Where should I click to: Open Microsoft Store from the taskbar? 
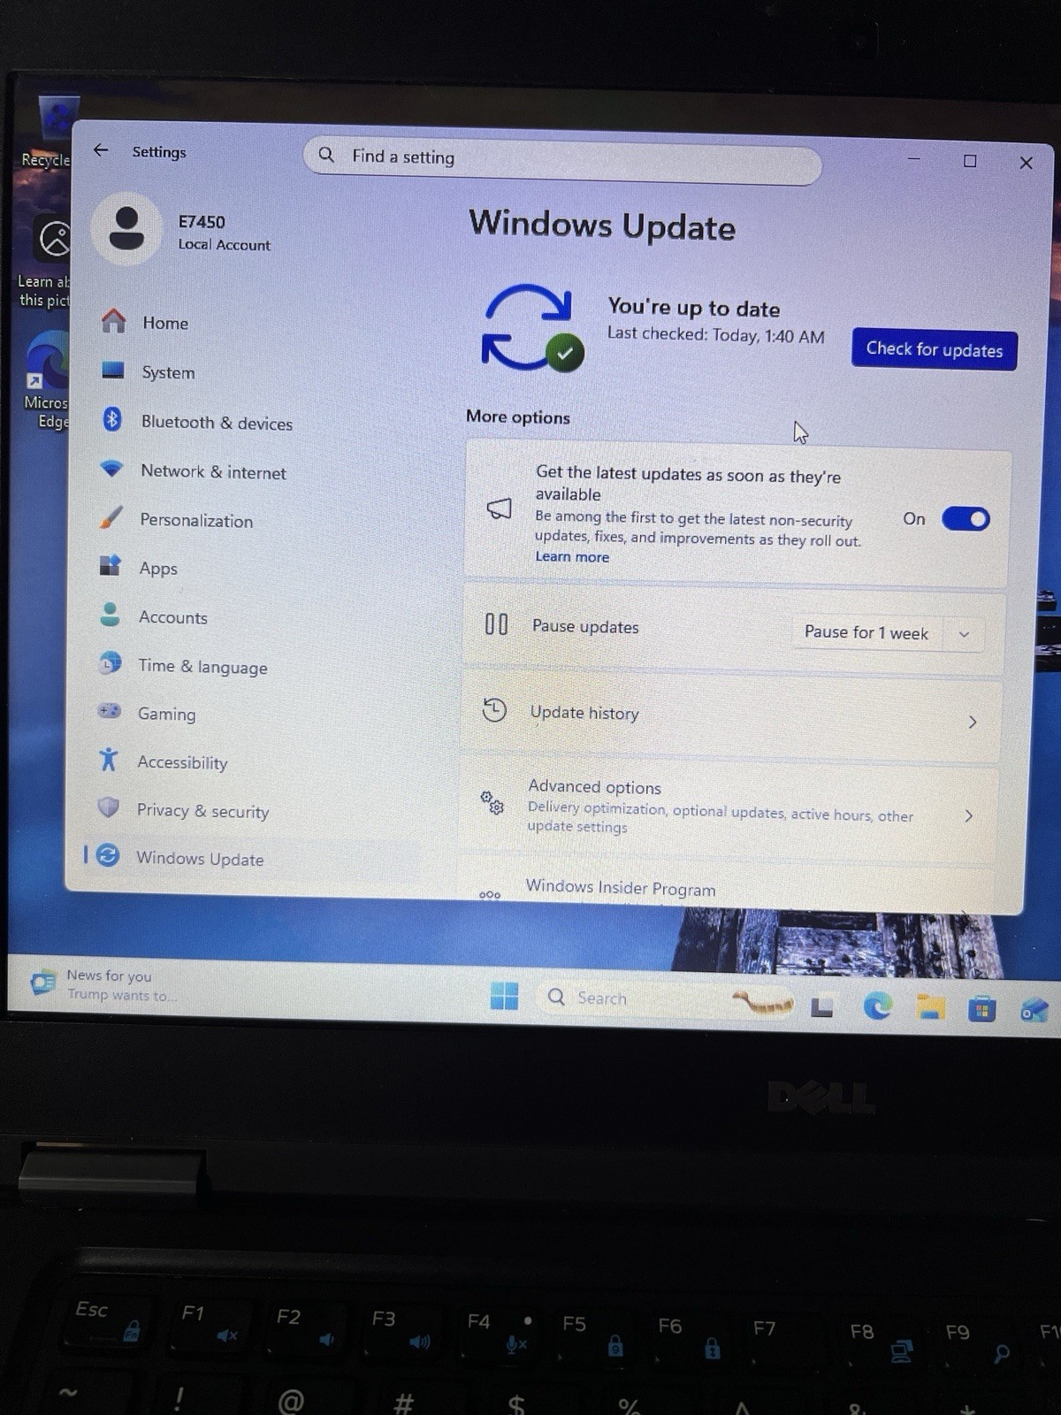981,1009
